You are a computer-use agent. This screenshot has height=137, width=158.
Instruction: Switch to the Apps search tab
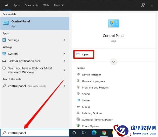[16, 5]
